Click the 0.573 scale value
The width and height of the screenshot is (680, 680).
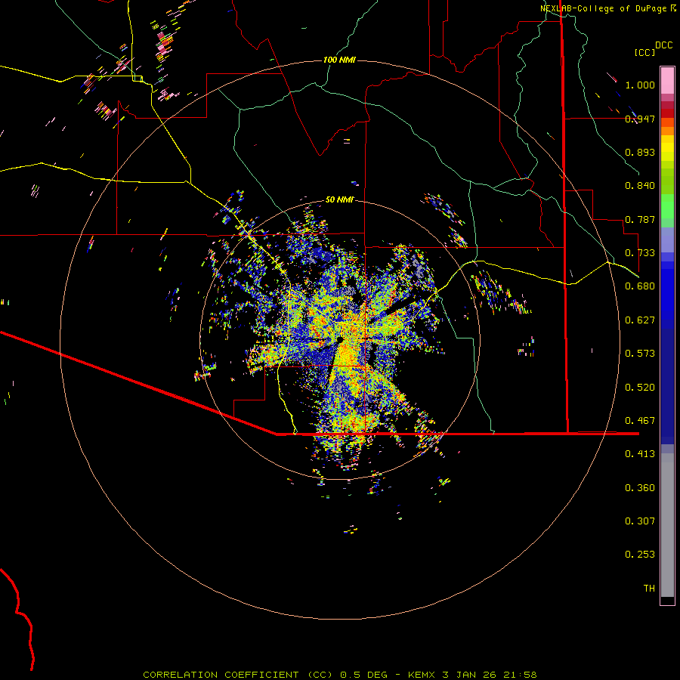640,354
